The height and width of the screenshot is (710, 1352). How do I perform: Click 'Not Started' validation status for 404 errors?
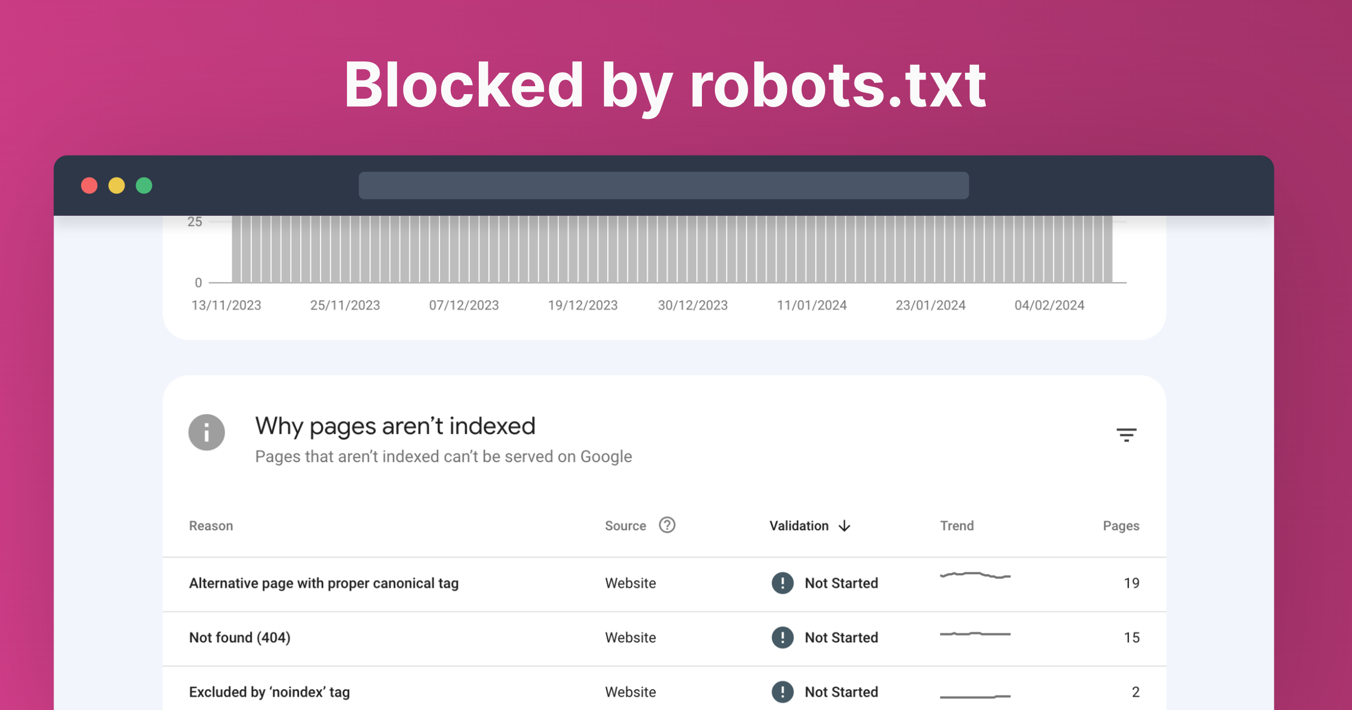pos(841,637)
